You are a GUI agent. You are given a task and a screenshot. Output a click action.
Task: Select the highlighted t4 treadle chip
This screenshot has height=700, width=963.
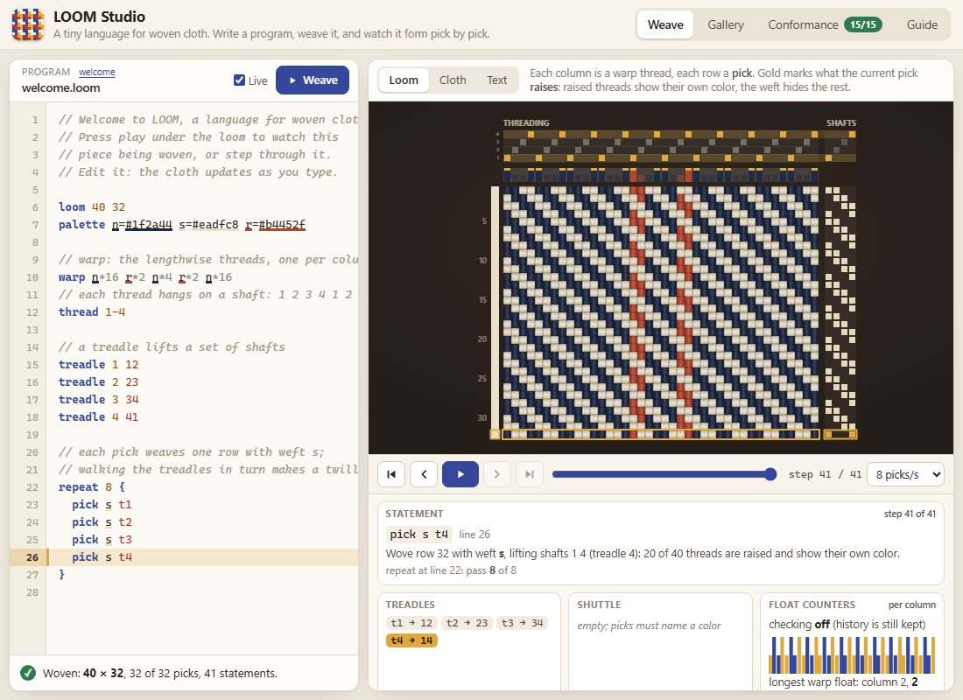411,640
